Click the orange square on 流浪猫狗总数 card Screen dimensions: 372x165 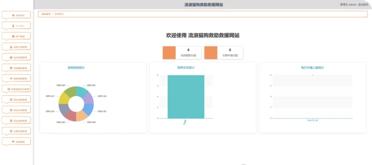[169, 52]
